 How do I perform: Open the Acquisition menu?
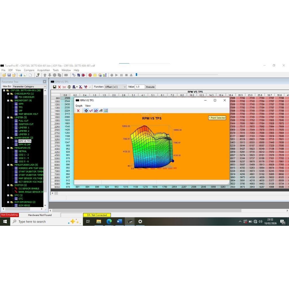point(43,70)
